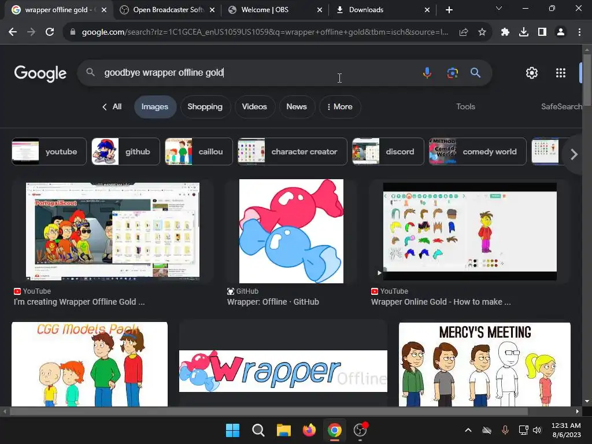592x444 pixels.
Task: Select the Videos search filter
Action: pyautogui.click(x=254, y=107)
